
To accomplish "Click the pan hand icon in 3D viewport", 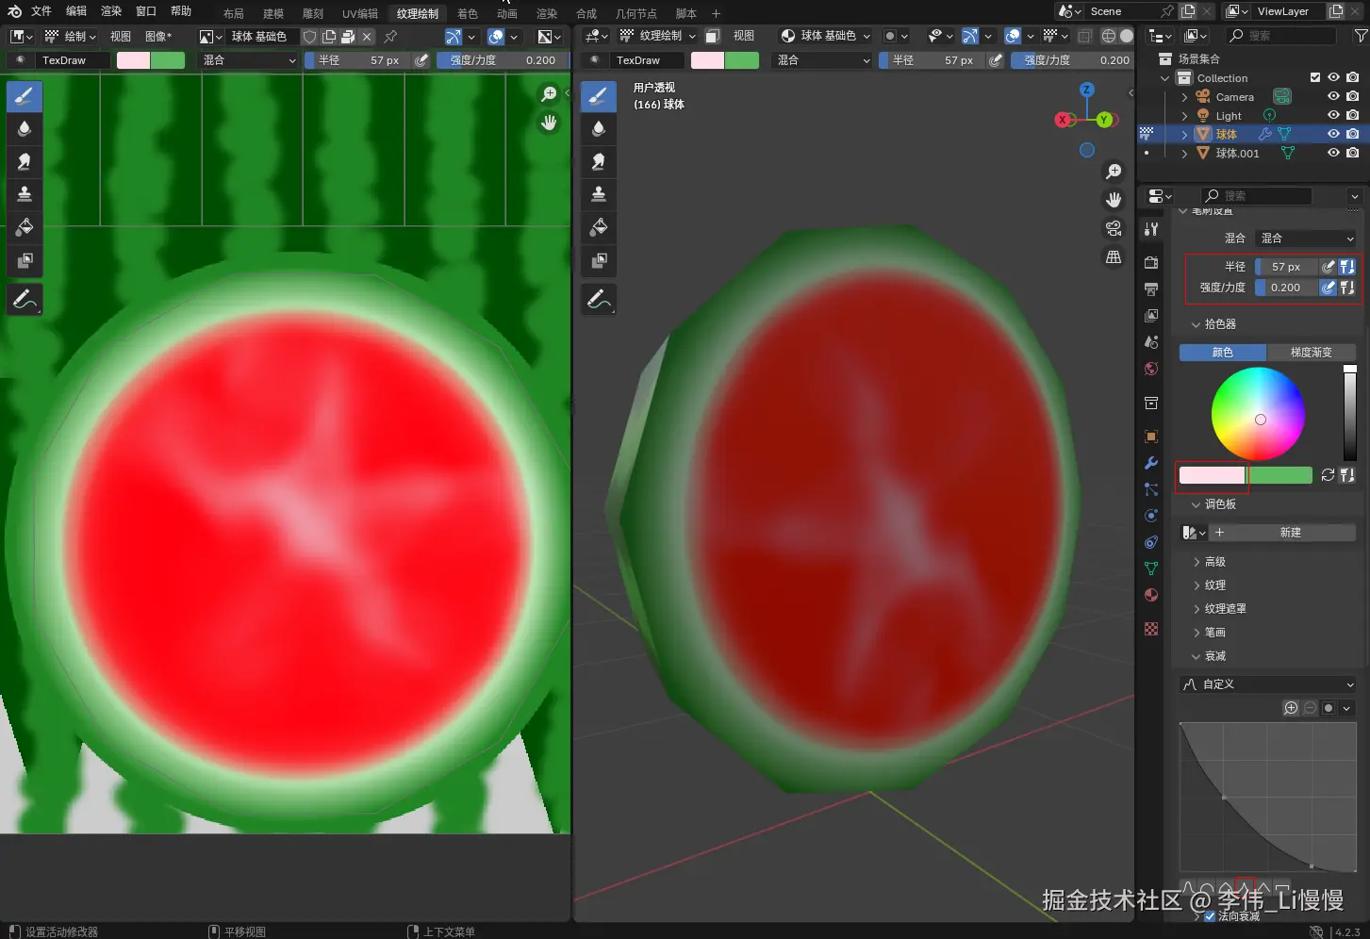I will click(x=1114, y=200).
